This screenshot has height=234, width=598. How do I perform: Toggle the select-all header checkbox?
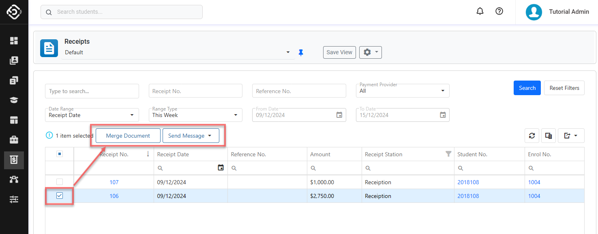60,154
